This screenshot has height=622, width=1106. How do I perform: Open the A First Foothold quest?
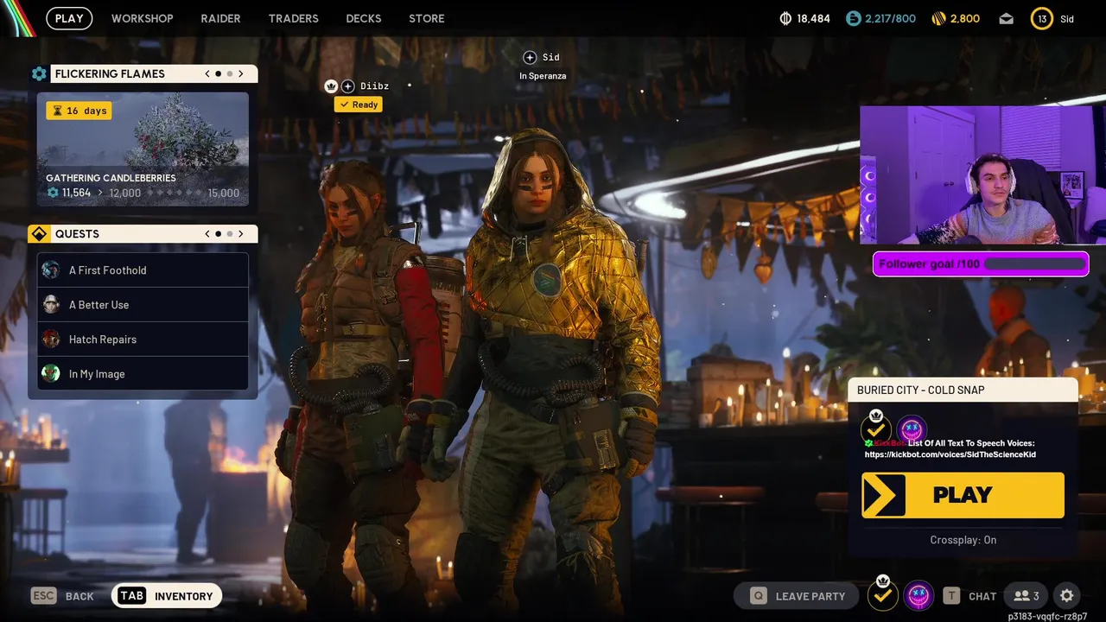click(143, 270)
